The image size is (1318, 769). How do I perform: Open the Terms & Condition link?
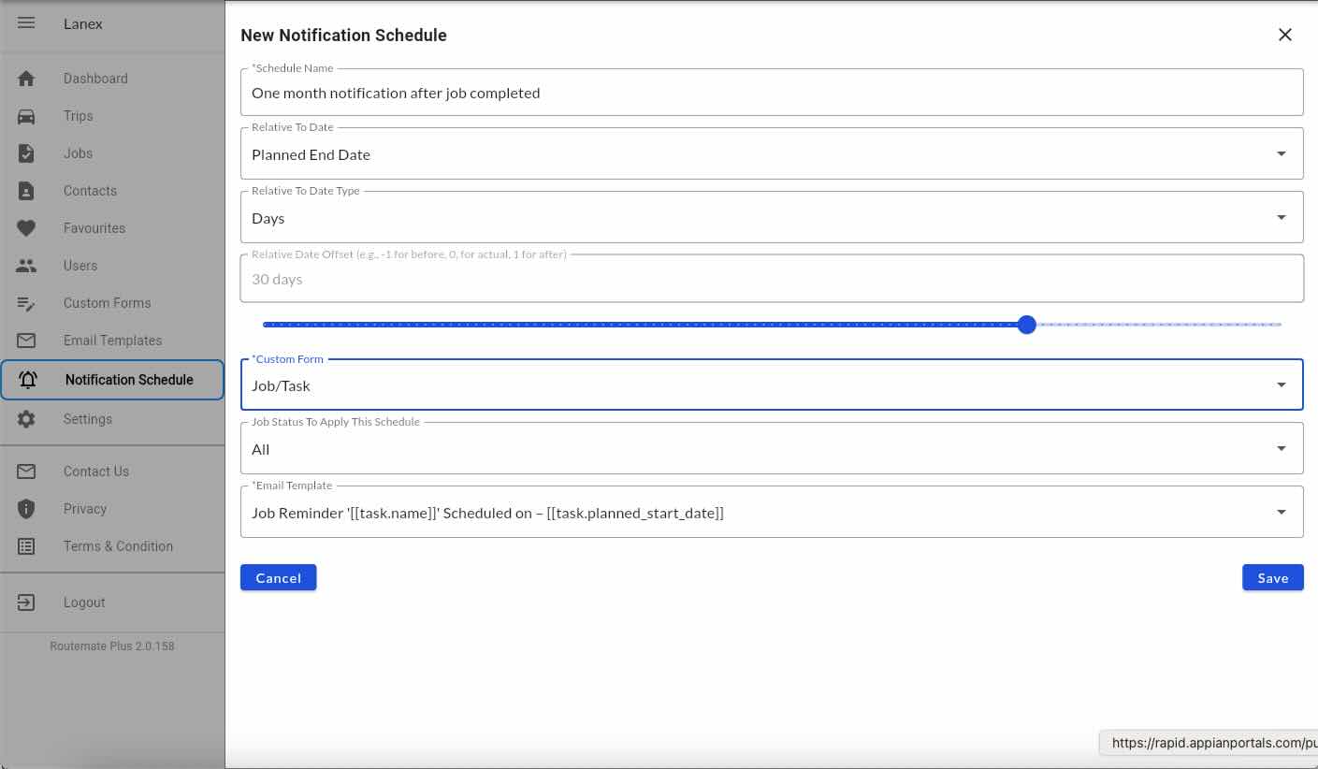click(x=118, y=546)
